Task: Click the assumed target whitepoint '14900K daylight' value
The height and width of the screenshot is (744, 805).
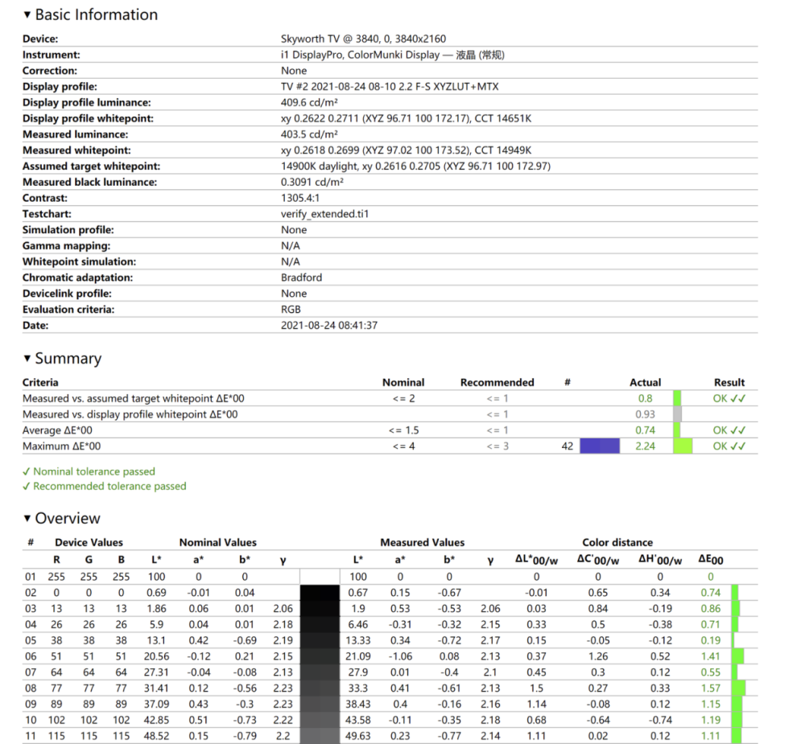Action: 415,166
